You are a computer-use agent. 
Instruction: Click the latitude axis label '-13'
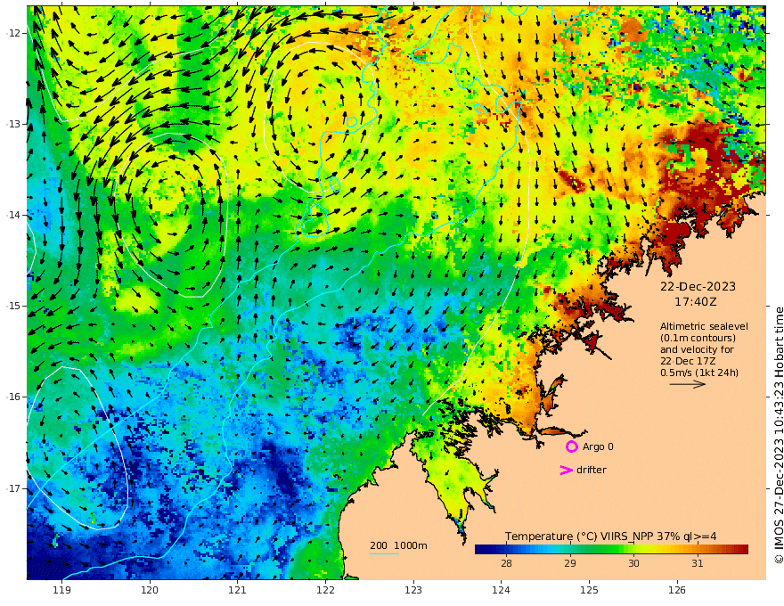(13, 124)
